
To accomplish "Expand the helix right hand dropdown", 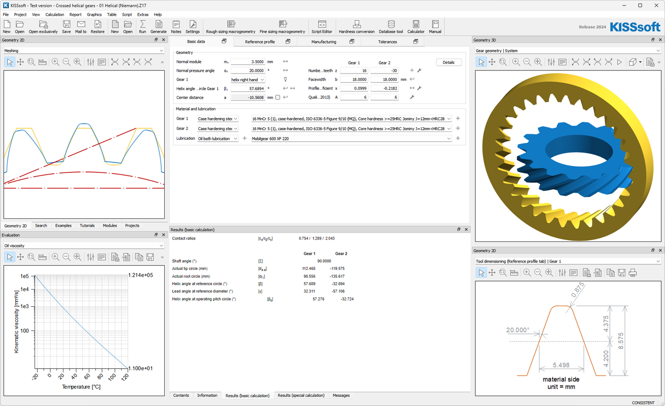I will (248, 80).
